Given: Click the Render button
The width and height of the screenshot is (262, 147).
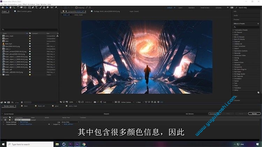Looking at the screenshot, I should tap(254, 113).
